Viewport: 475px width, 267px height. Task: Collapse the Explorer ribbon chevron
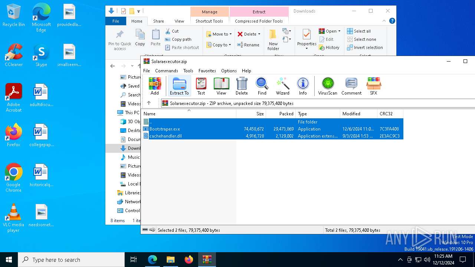tap(384, 21)
